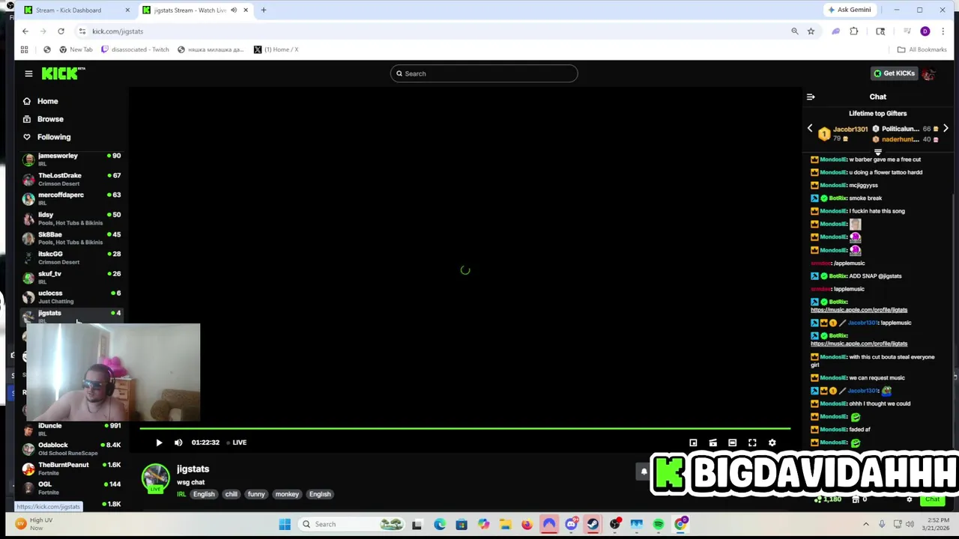Open the user profile avatar menu

[x=928, y=73]
